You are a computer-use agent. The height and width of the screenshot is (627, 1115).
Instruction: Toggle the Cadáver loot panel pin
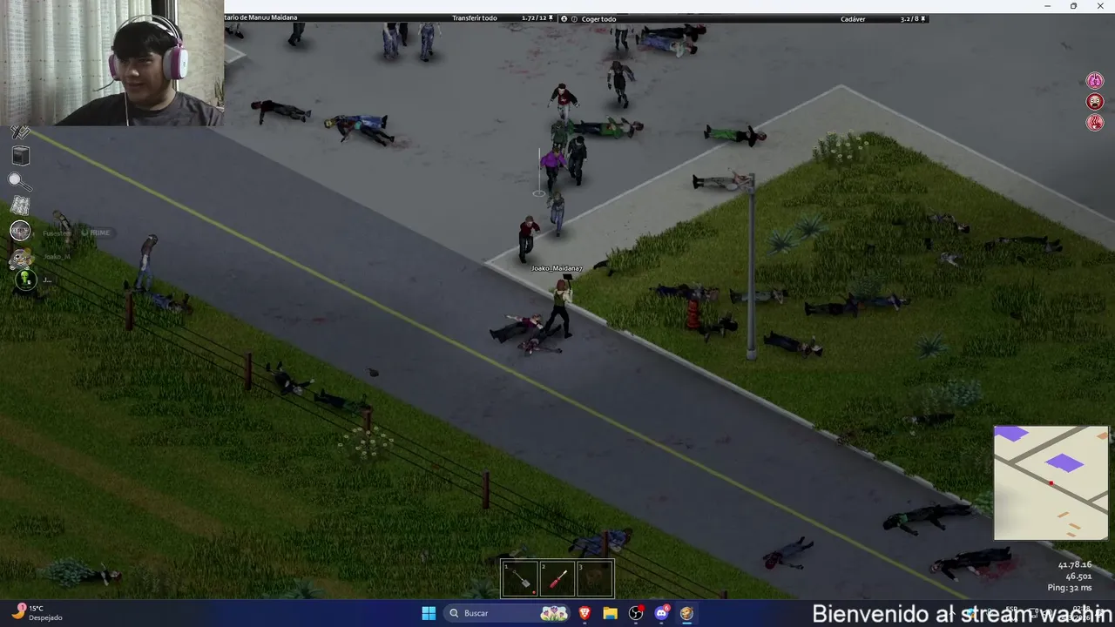click(x=923, y=18)
